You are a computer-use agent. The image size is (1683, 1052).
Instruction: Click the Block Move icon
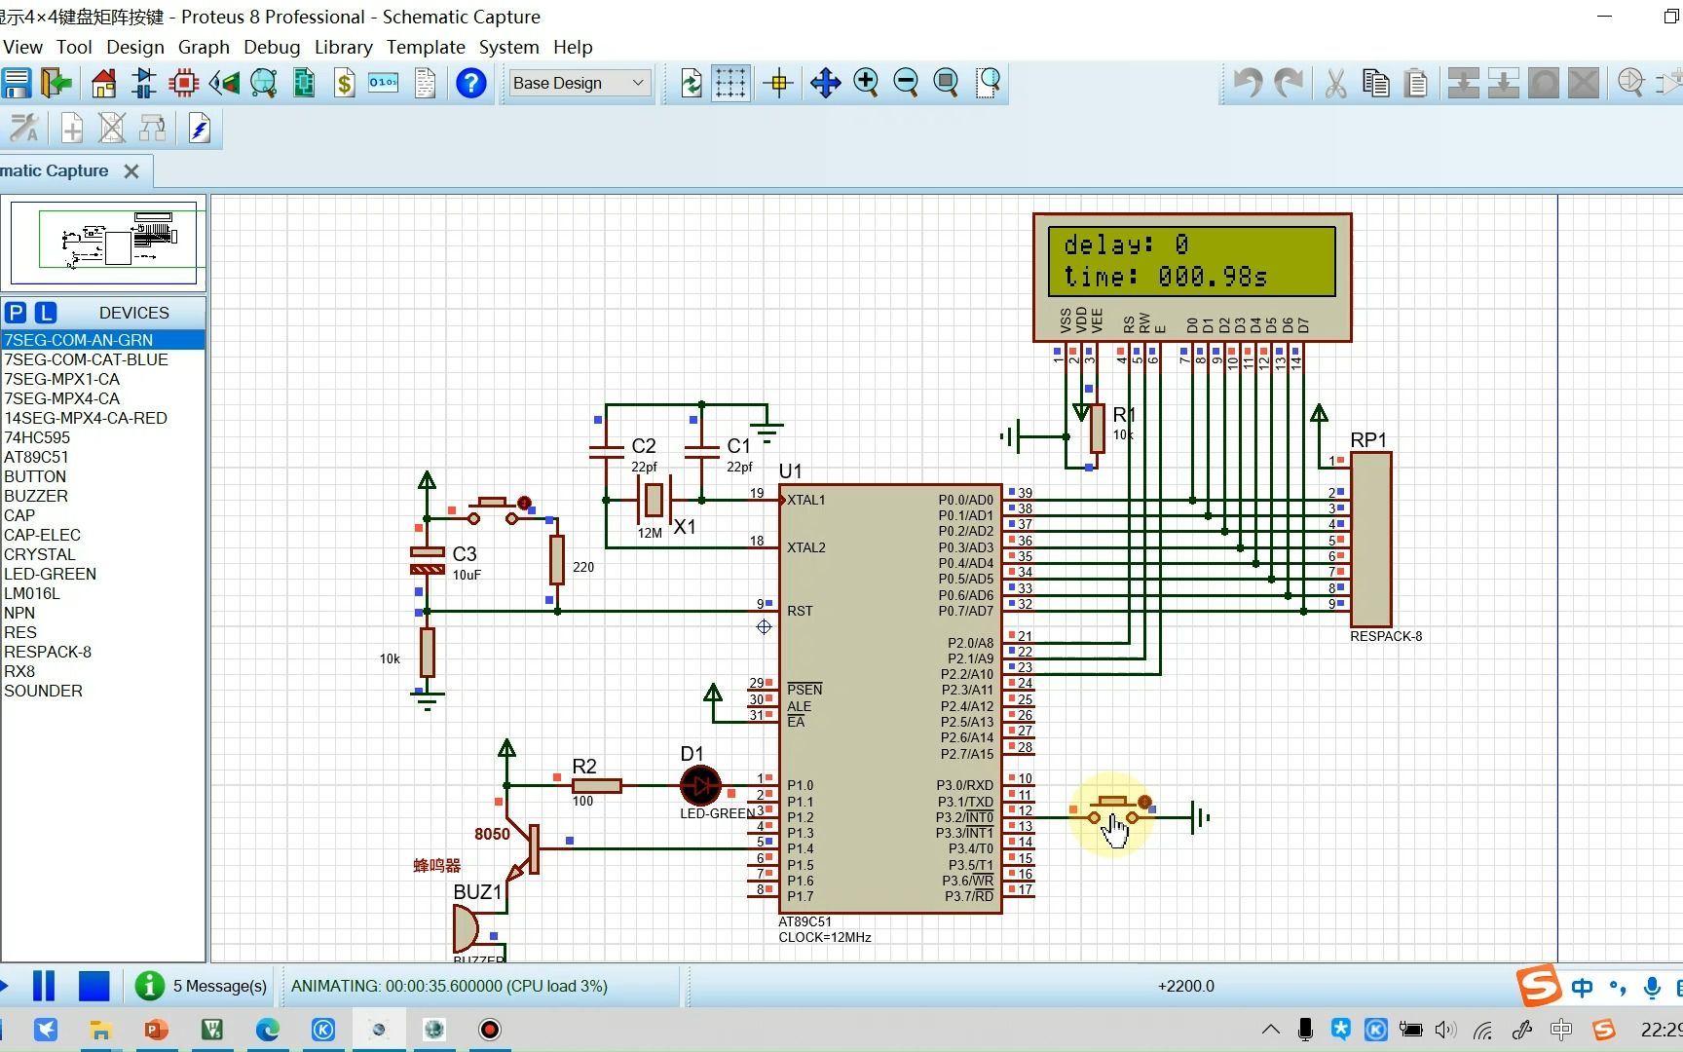pos(1503,83)
